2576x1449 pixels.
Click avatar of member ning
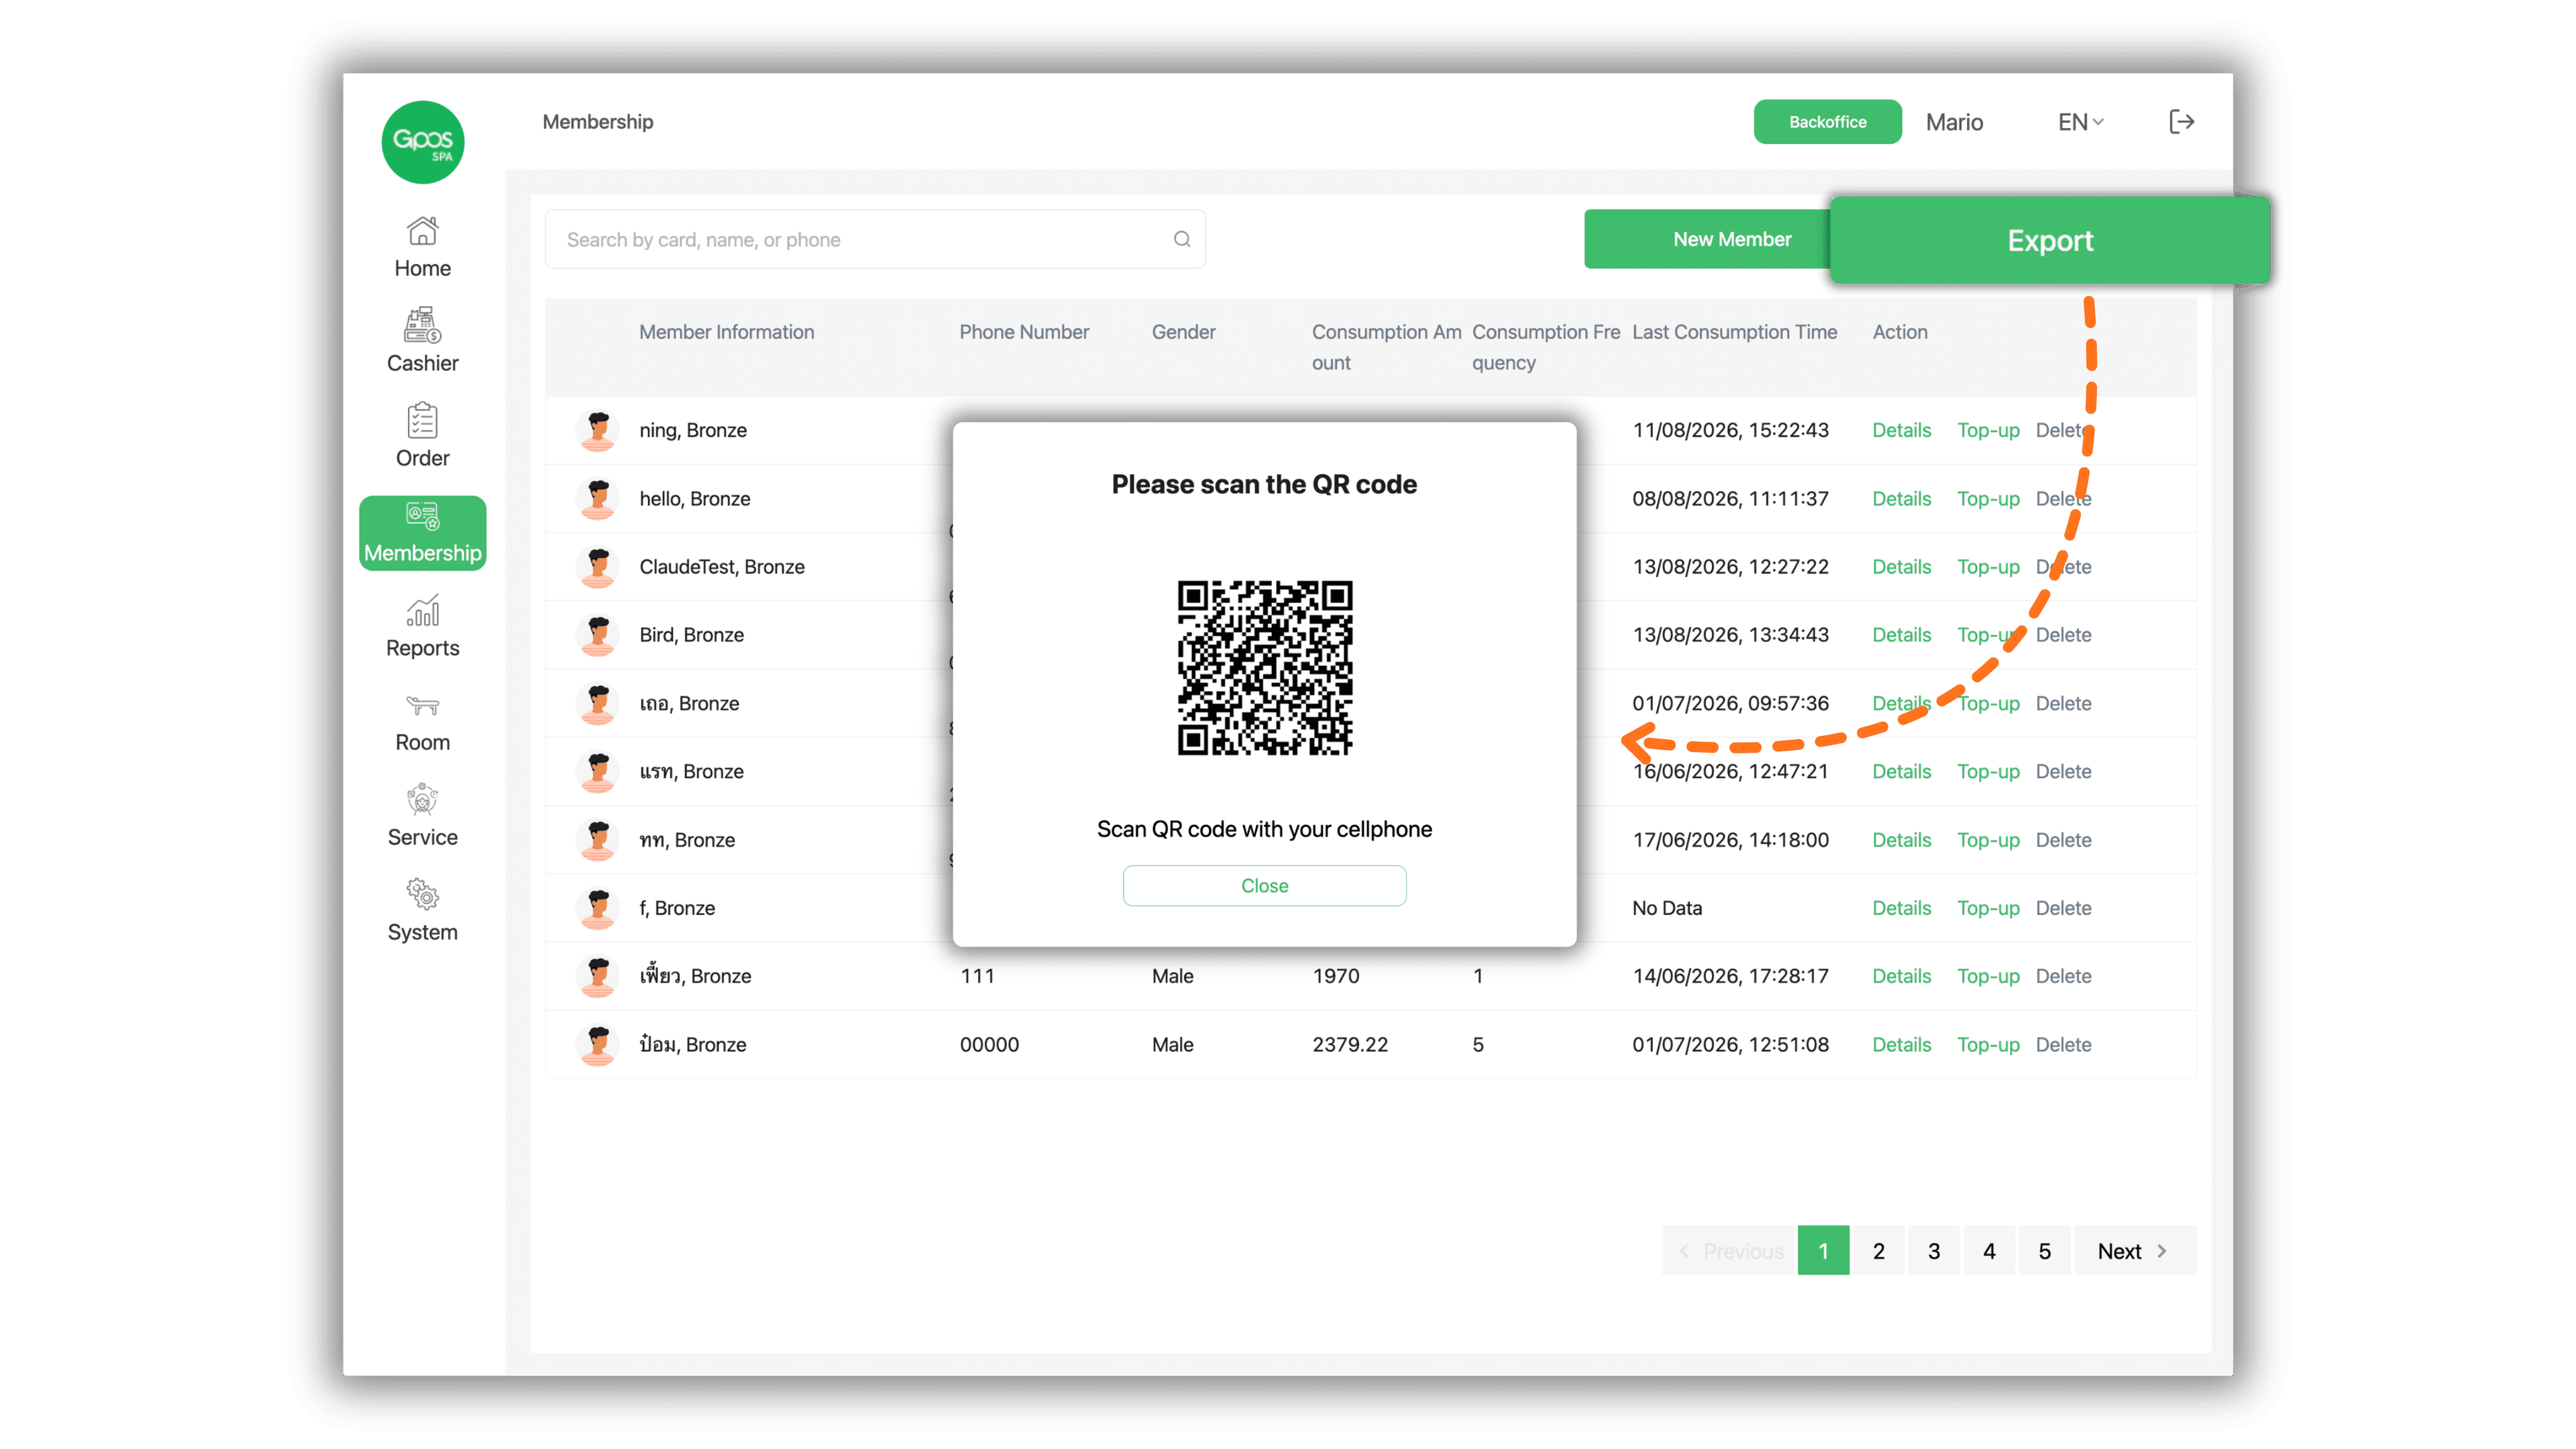point(598,430)
